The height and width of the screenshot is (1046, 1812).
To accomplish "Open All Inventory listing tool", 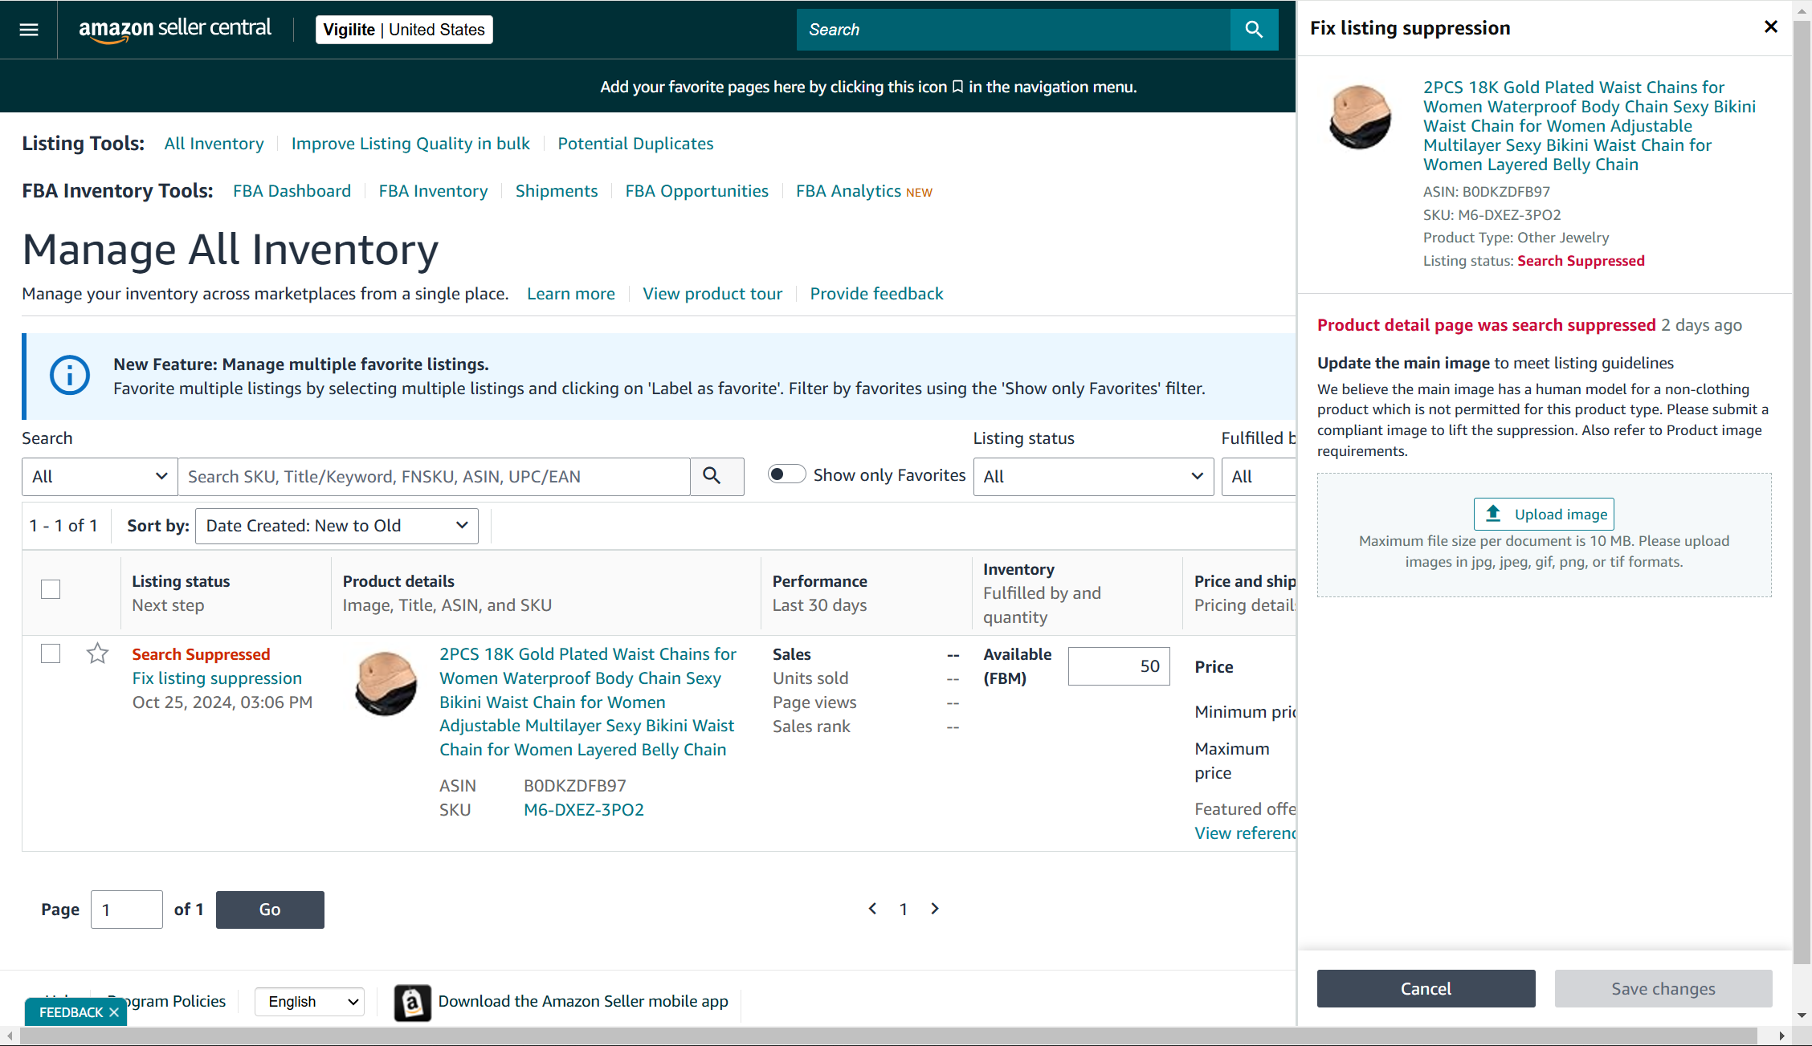I will pyautogui.click(x=214, y=144).
